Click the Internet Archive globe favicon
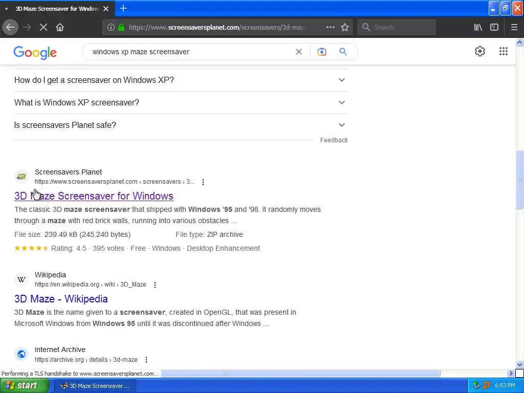Image resolution: width=524 pixels, height=393 pixels. coord(21,354)
